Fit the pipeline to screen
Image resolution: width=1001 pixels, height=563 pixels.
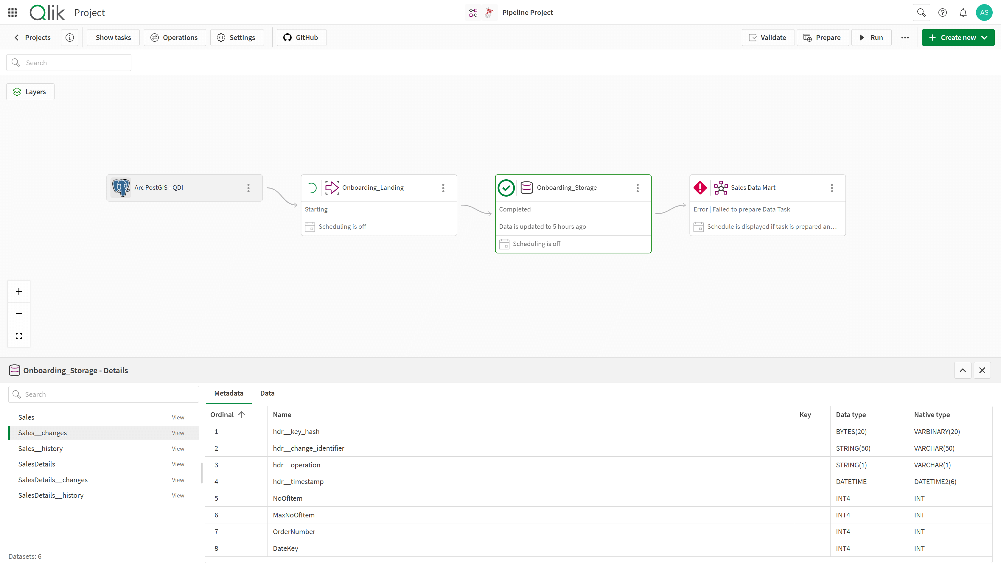19,336
